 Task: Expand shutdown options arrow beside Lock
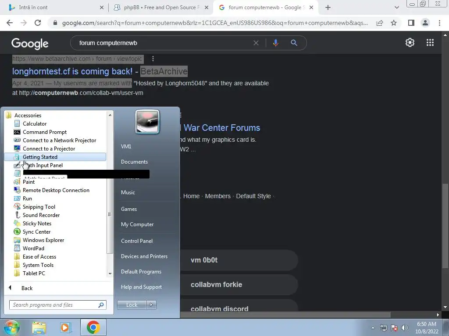[x=151, y=305]
